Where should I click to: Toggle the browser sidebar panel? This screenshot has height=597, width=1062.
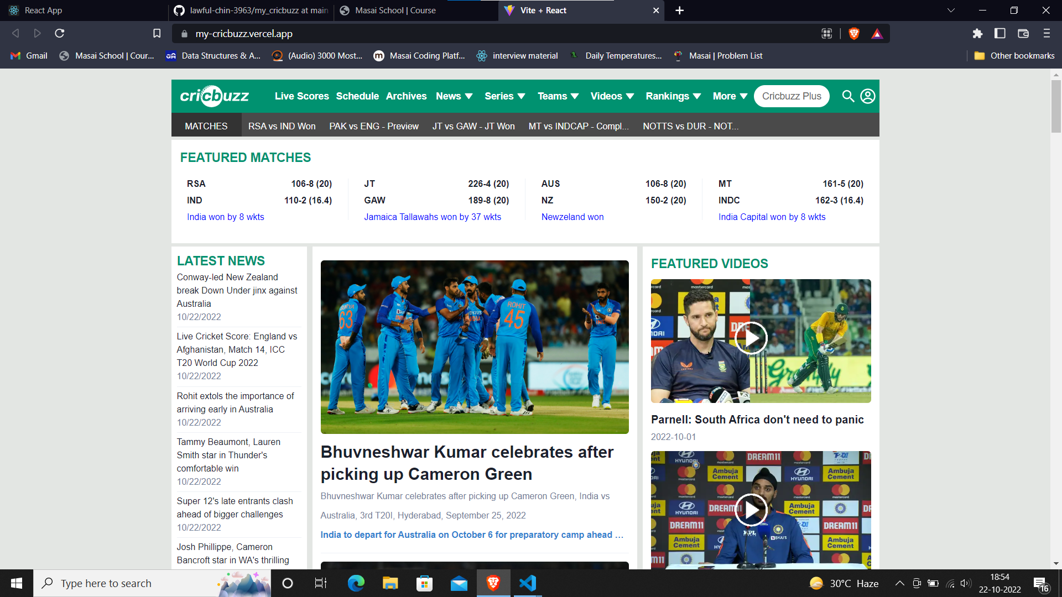(999, 34)
